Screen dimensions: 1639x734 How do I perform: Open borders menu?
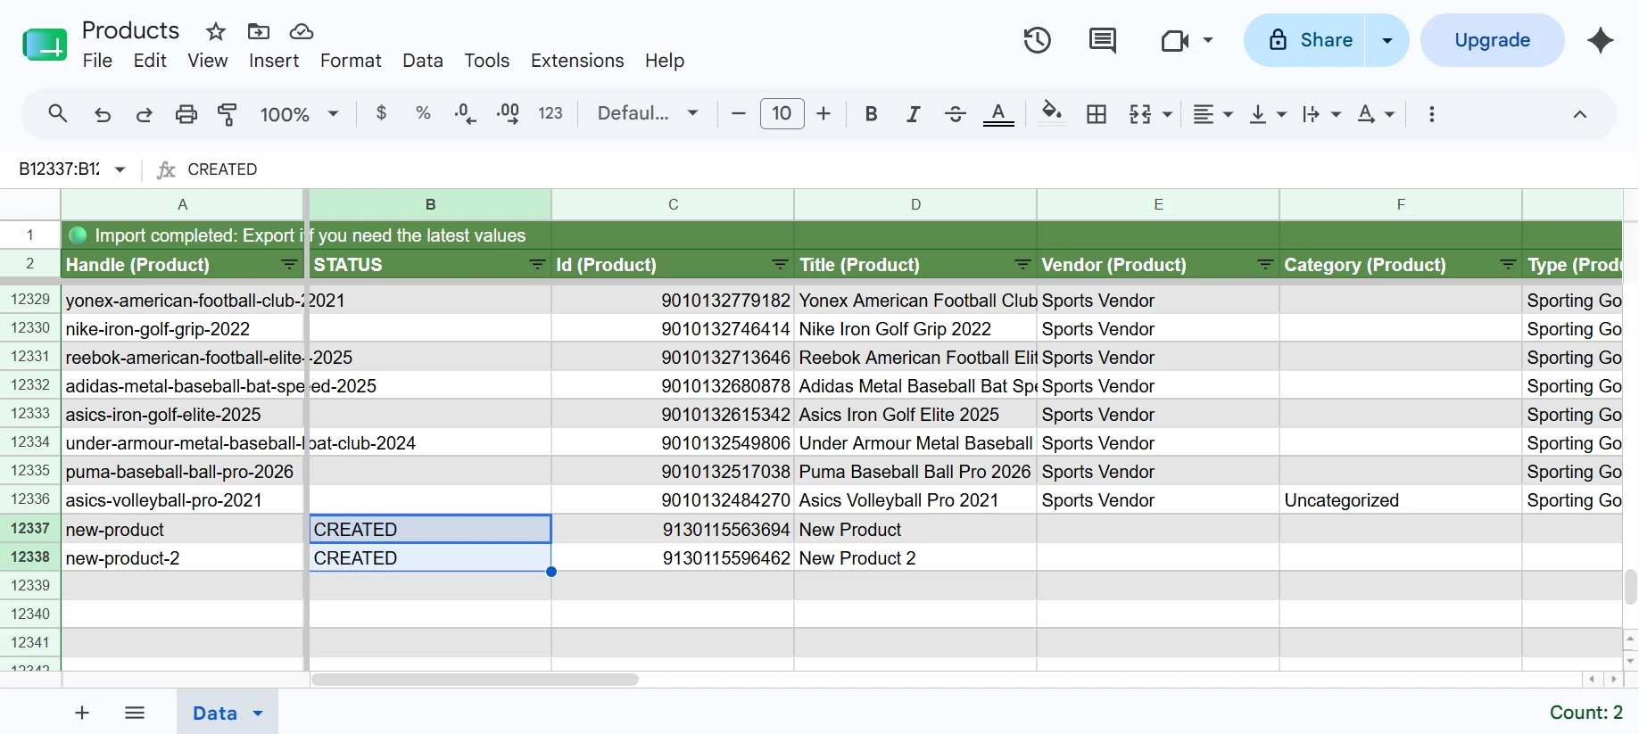[x=1097, y=114]
